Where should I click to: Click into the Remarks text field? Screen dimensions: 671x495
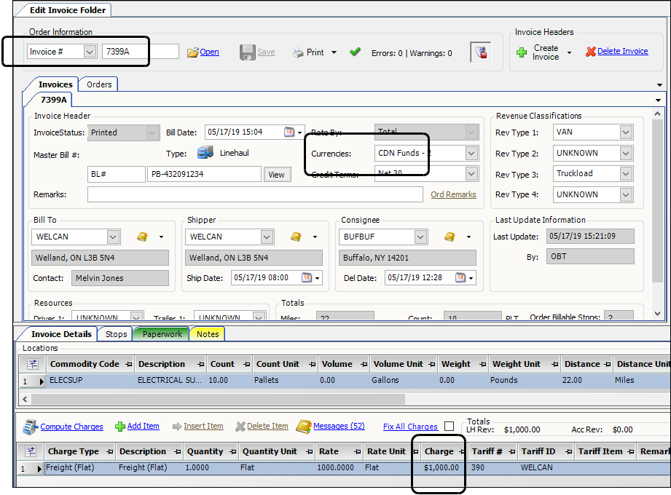pyautogui.click(x=255, y=194)
